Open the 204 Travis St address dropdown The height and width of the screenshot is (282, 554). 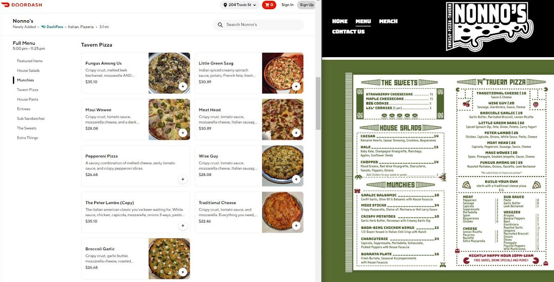[x=240, y=5]
